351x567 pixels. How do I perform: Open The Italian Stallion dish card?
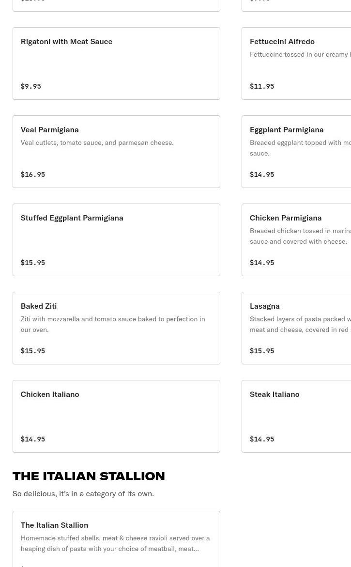[x=116, y=539]
